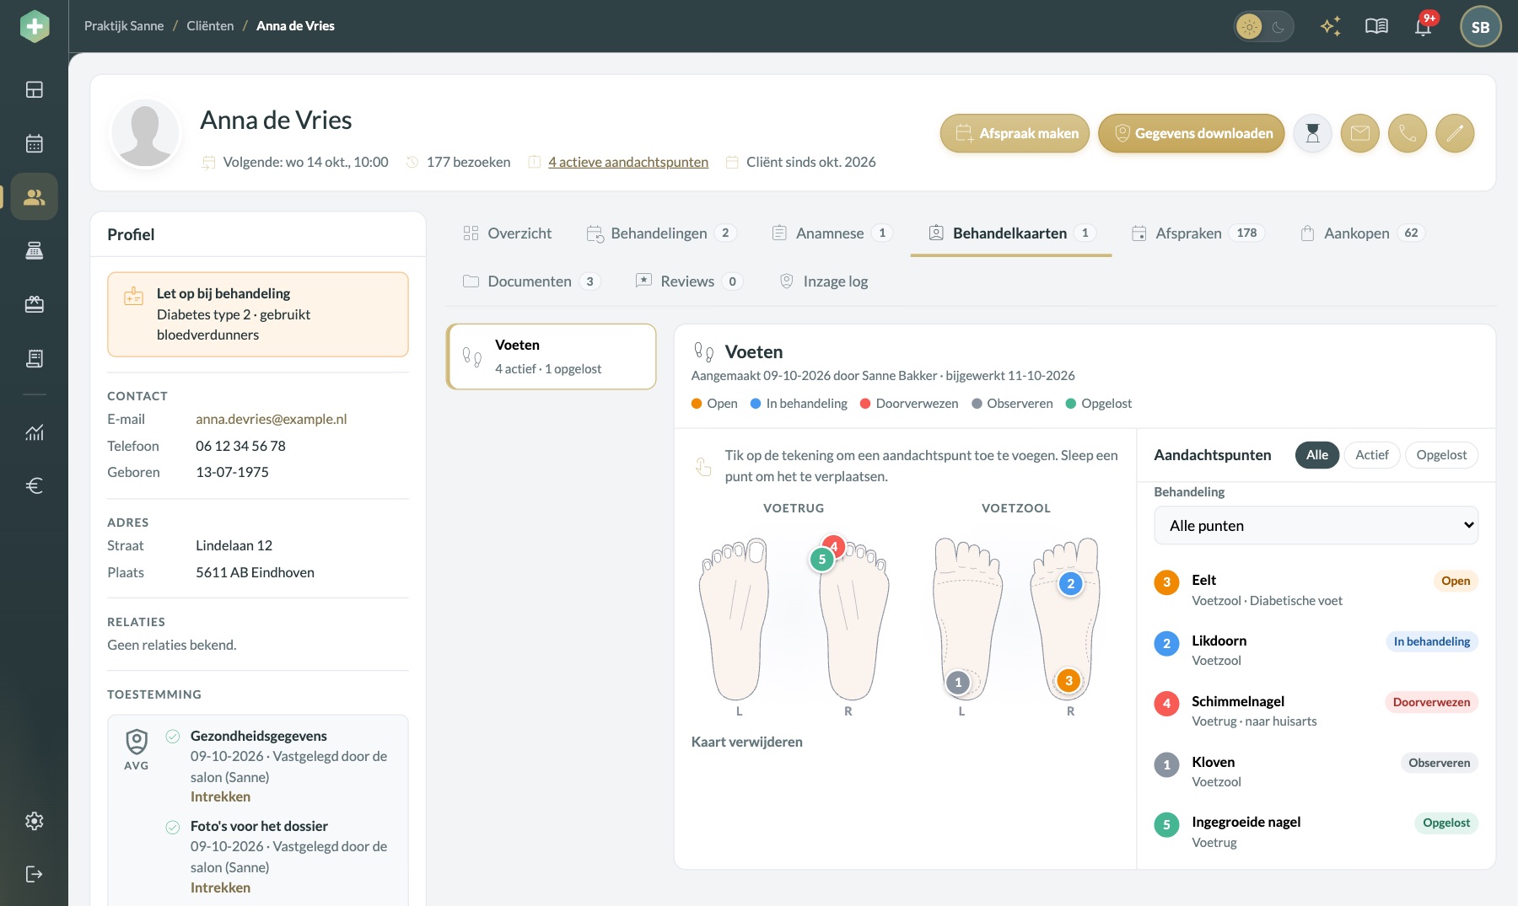Click the logout icon in sidebar
The width and height of the screenshot is (1518, 906).
click(34, 874)
